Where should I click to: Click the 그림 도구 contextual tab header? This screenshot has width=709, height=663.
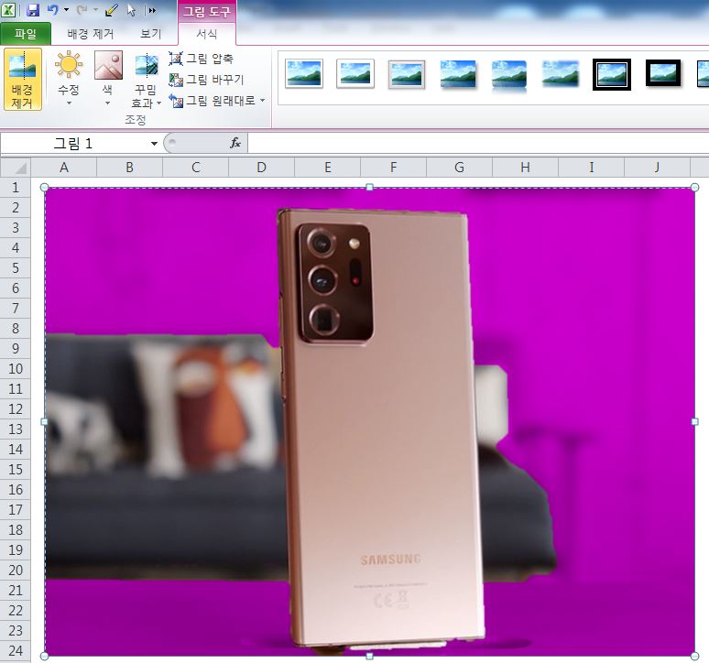(207, 11)
